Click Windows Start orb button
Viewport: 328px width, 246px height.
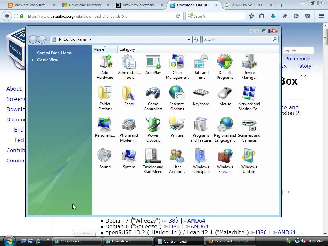pos(9,241)
